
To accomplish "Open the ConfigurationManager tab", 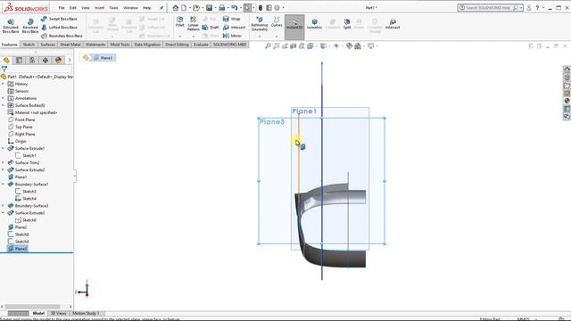I will (x=32, y=60).
